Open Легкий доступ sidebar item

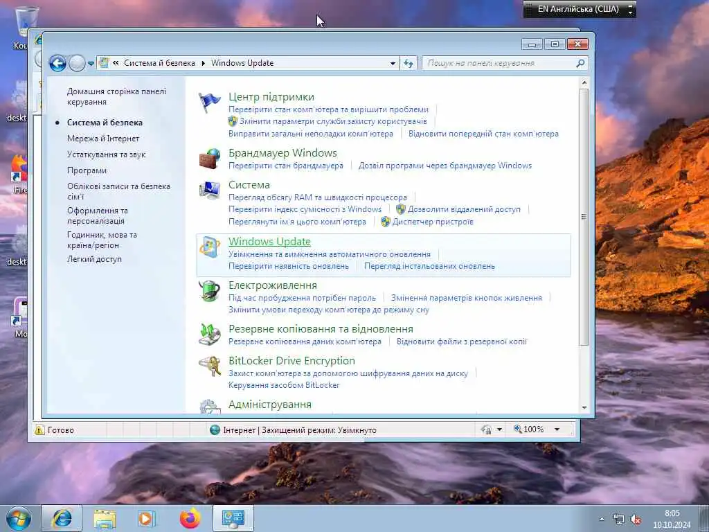pos(94,259)
